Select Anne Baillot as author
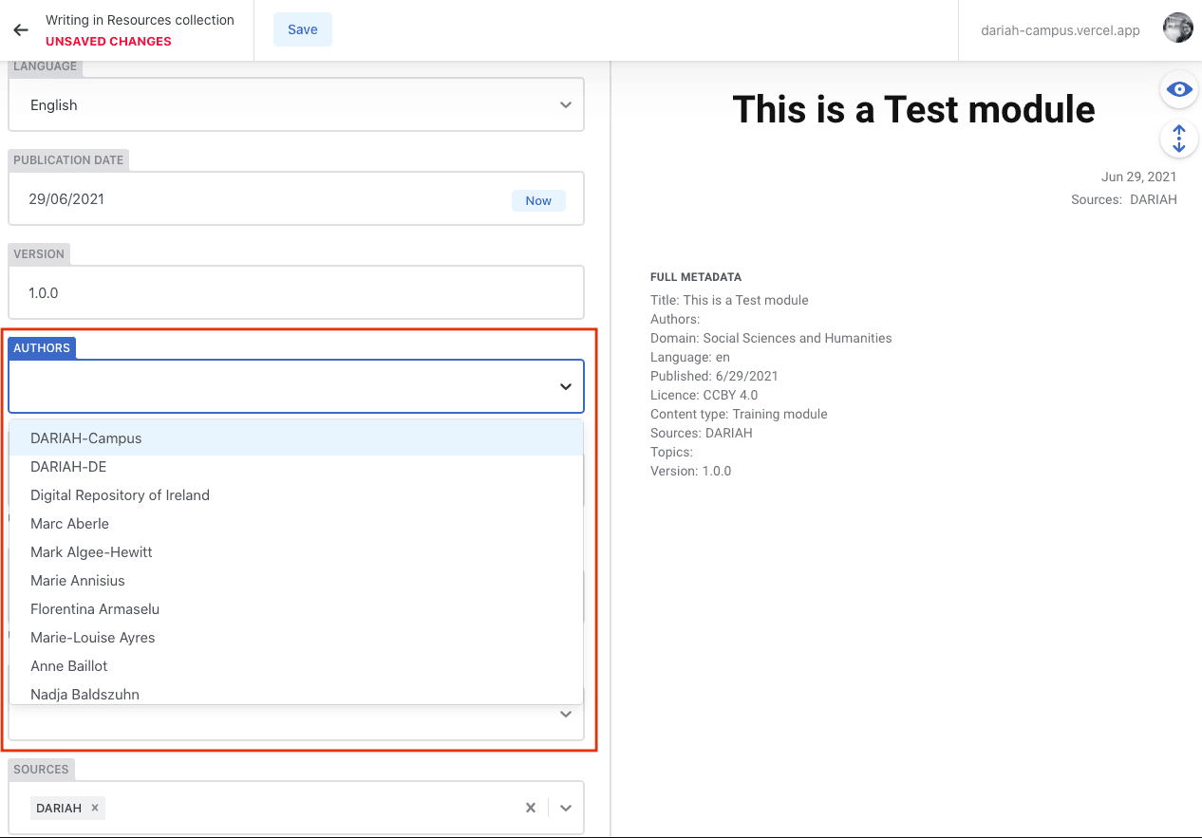The image size is (1202, 838). point(69,666)
